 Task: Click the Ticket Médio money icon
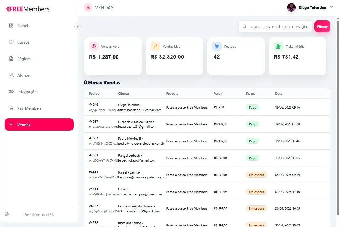[x=278, y=46]
